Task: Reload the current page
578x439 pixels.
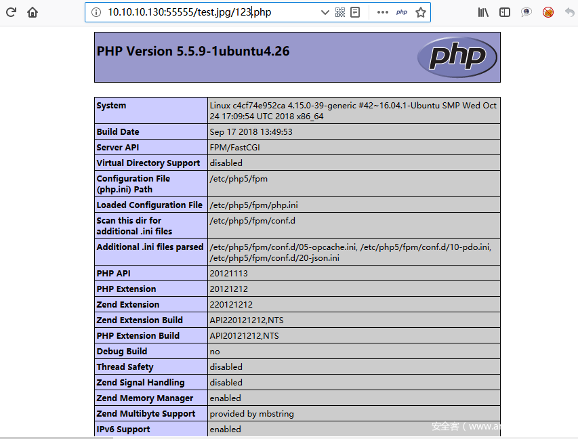Action: click(11, 12)
